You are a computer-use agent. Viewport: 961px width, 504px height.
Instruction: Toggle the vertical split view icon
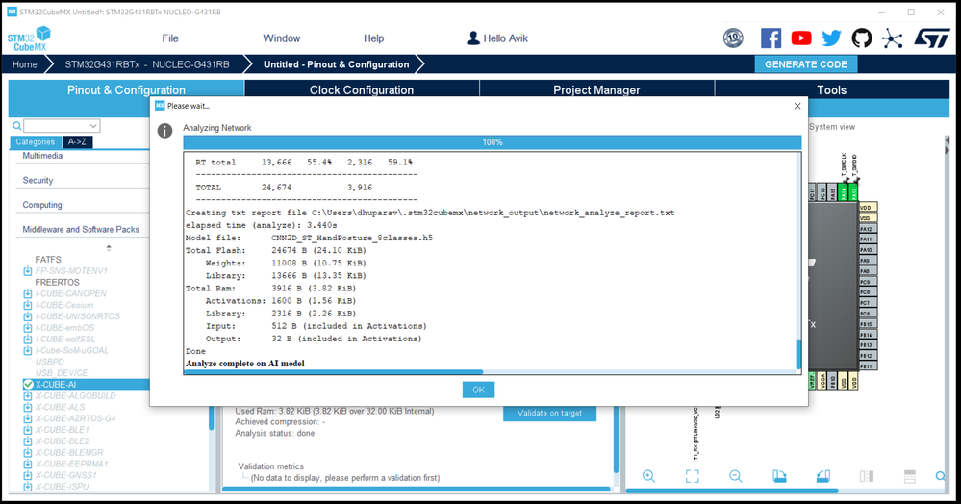tap(867, 476)
